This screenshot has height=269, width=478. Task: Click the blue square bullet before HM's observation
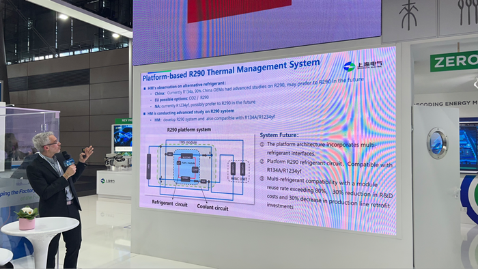coord(145,88)
